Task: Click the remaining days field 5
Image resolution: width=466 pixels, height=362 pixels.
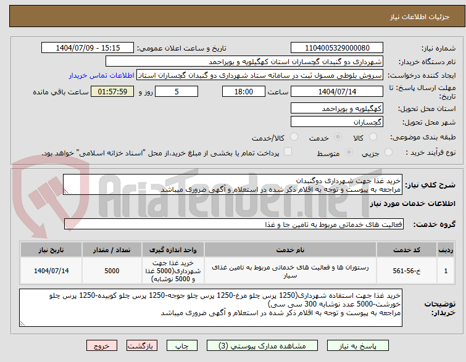Action: (x=177, y=91)
